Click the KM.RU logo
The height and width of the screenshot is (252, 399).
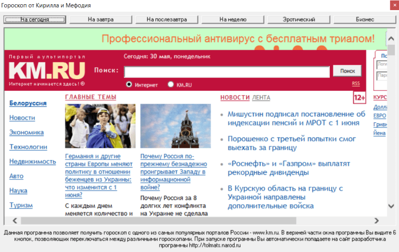[47, 70]
